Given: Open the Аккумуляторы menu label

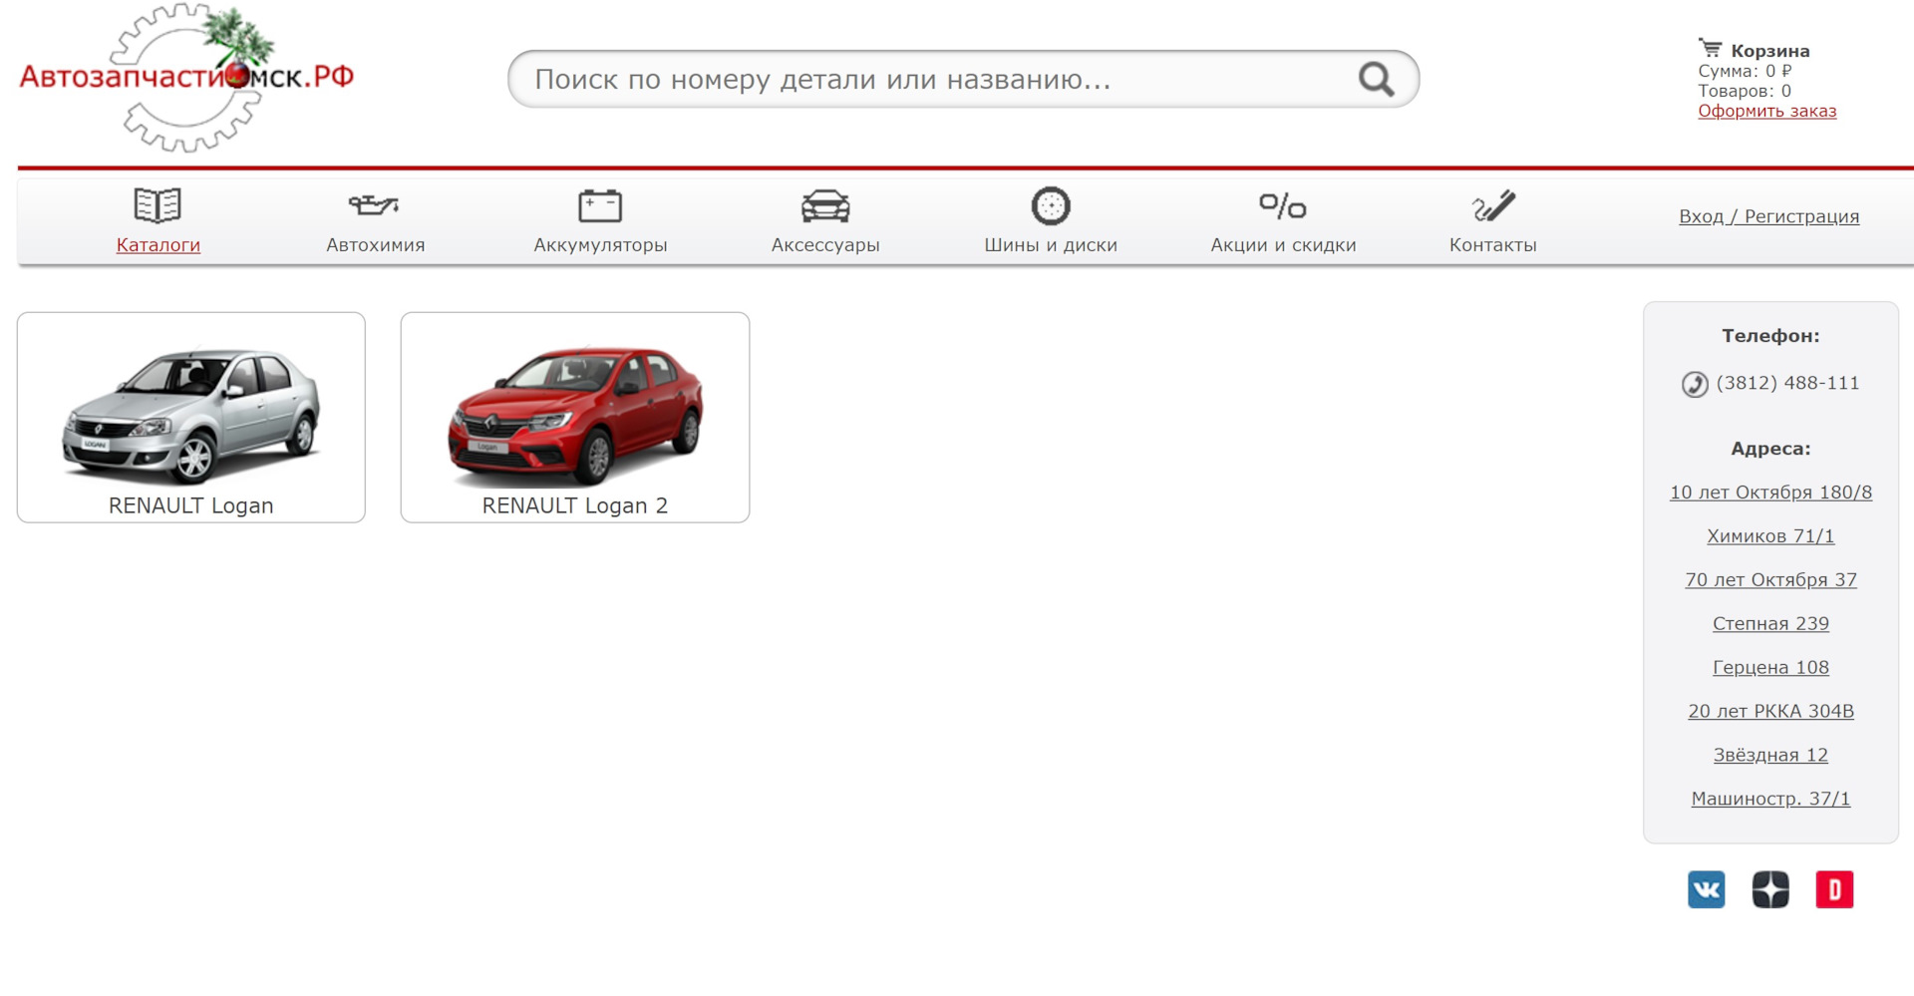Looking at the screenshot, I should click(600, 245).
